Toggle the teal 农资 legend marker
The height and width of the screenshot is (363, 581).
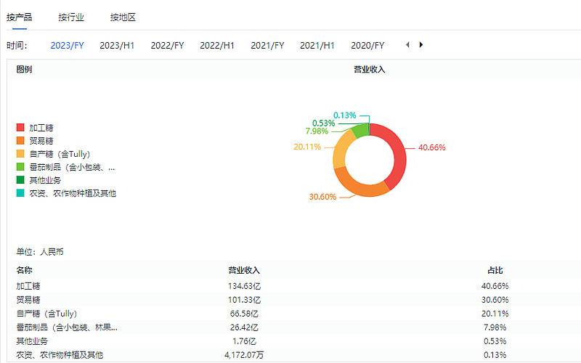(20, 193)
